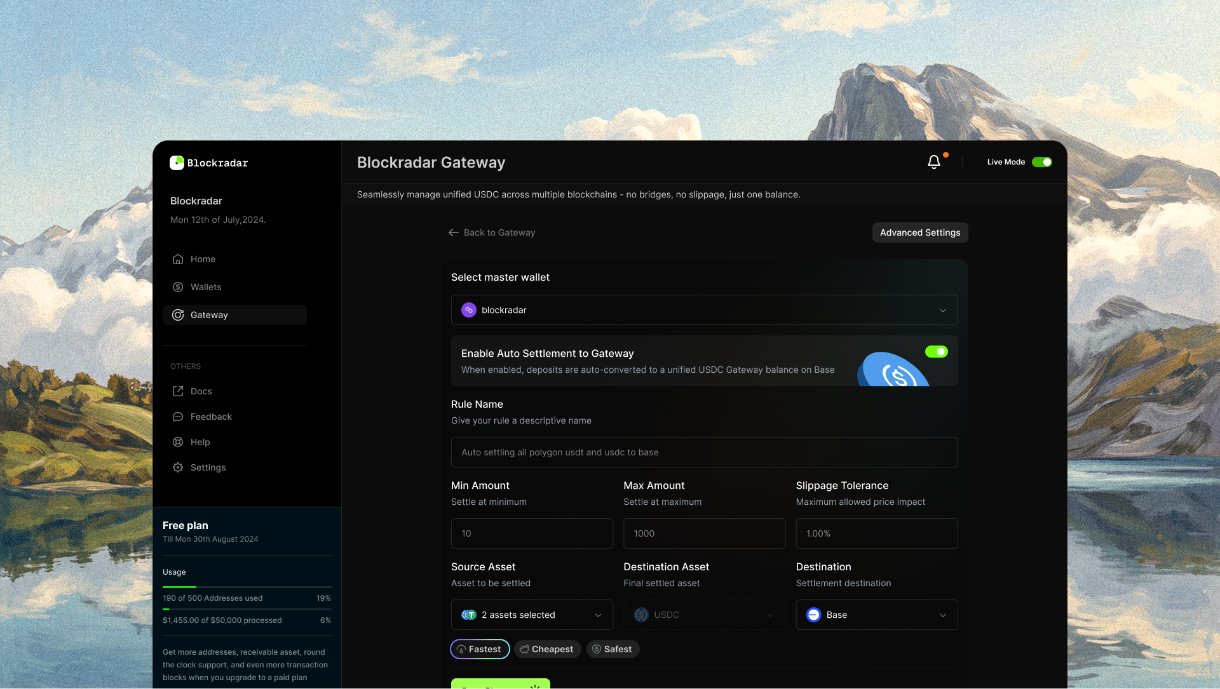Click the addresses usage progress bar
The image size is (1220, 689).
pos(247,587)
